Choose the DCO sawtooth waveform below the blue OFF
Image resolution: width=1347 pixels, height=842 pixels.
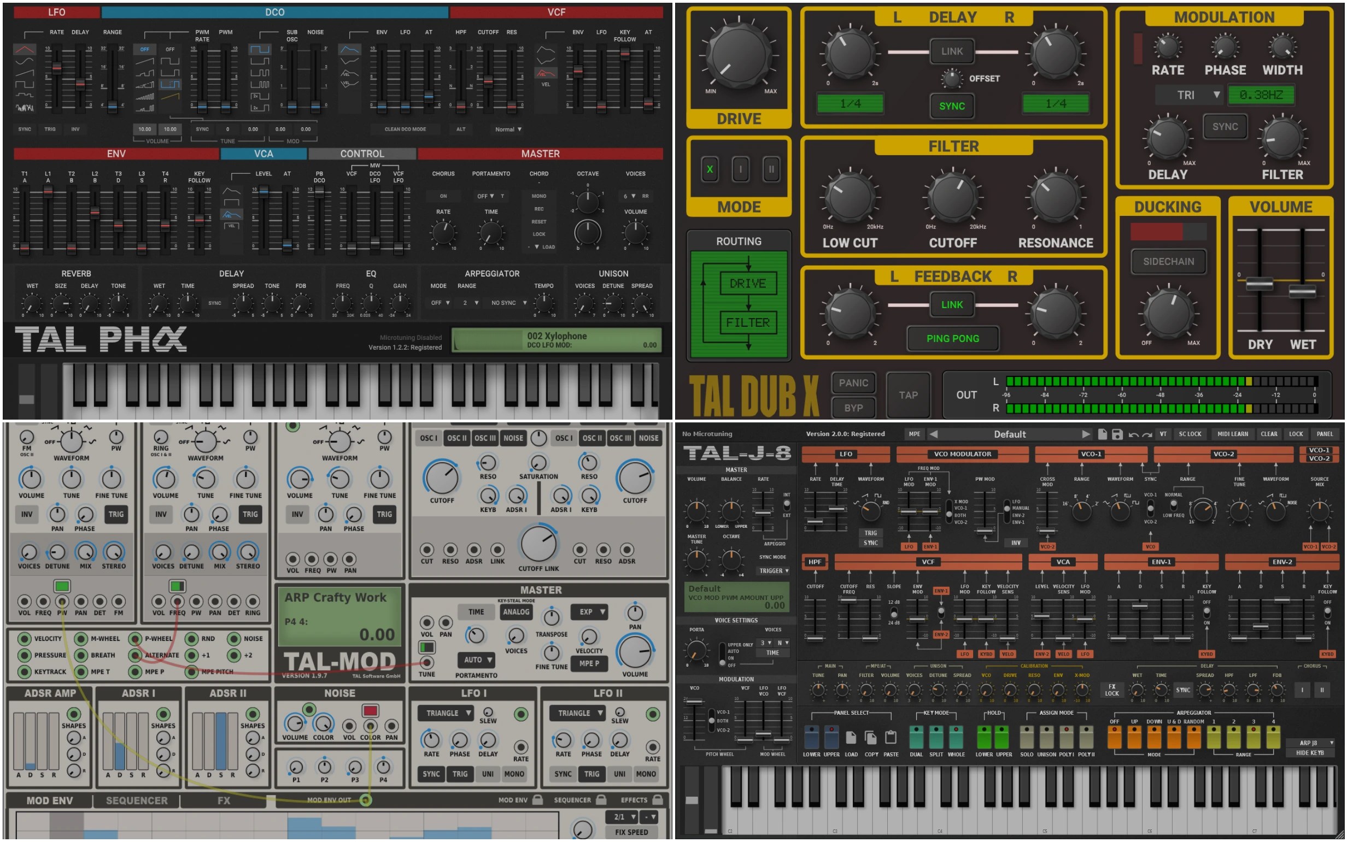pos(144,61)
